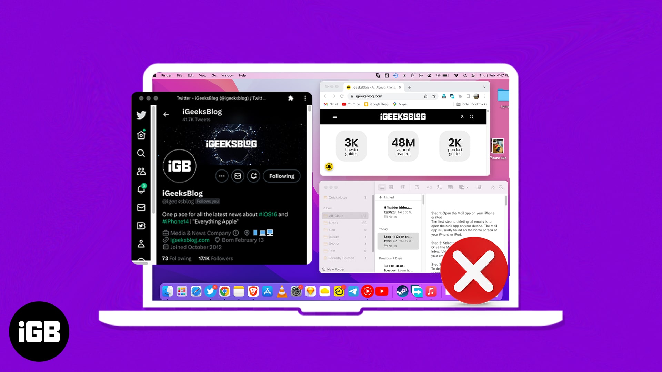Click the table insert icon in Notes toolbar
662x372 pixels.
[450, 187]
